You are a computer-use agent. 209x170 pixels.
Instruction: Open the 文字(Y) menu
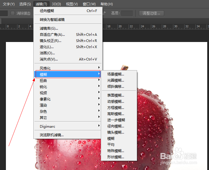click(9, 4)
